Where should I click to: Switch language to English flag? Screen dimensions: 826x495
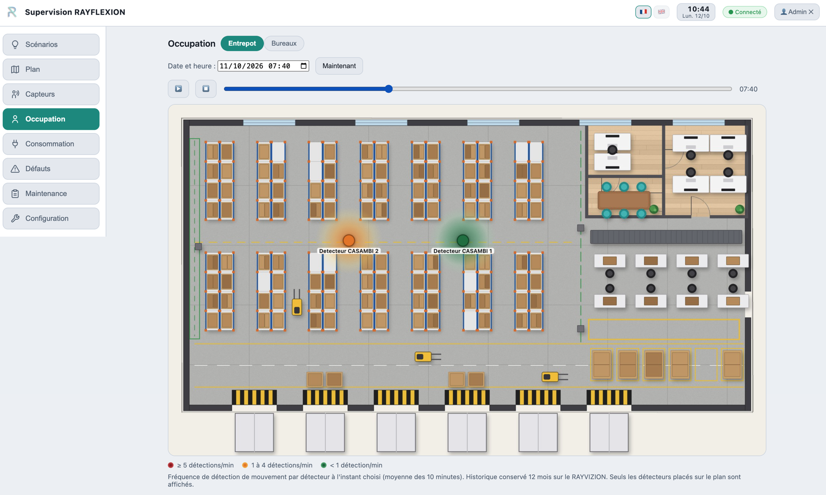661,12
